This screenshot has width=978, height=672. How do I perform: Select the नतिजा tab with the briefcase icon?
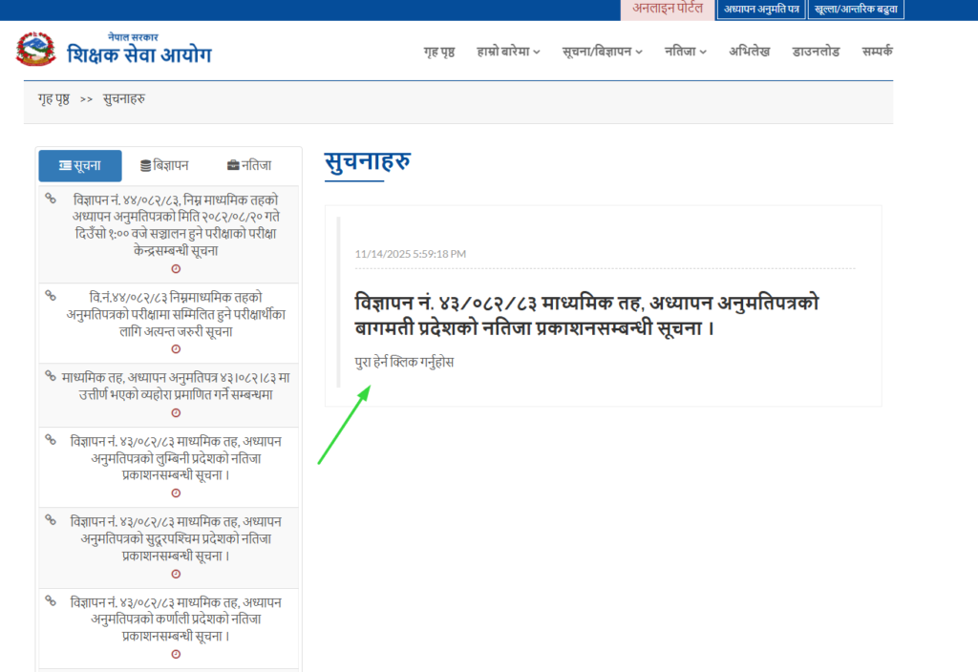(x=248, y=166)
